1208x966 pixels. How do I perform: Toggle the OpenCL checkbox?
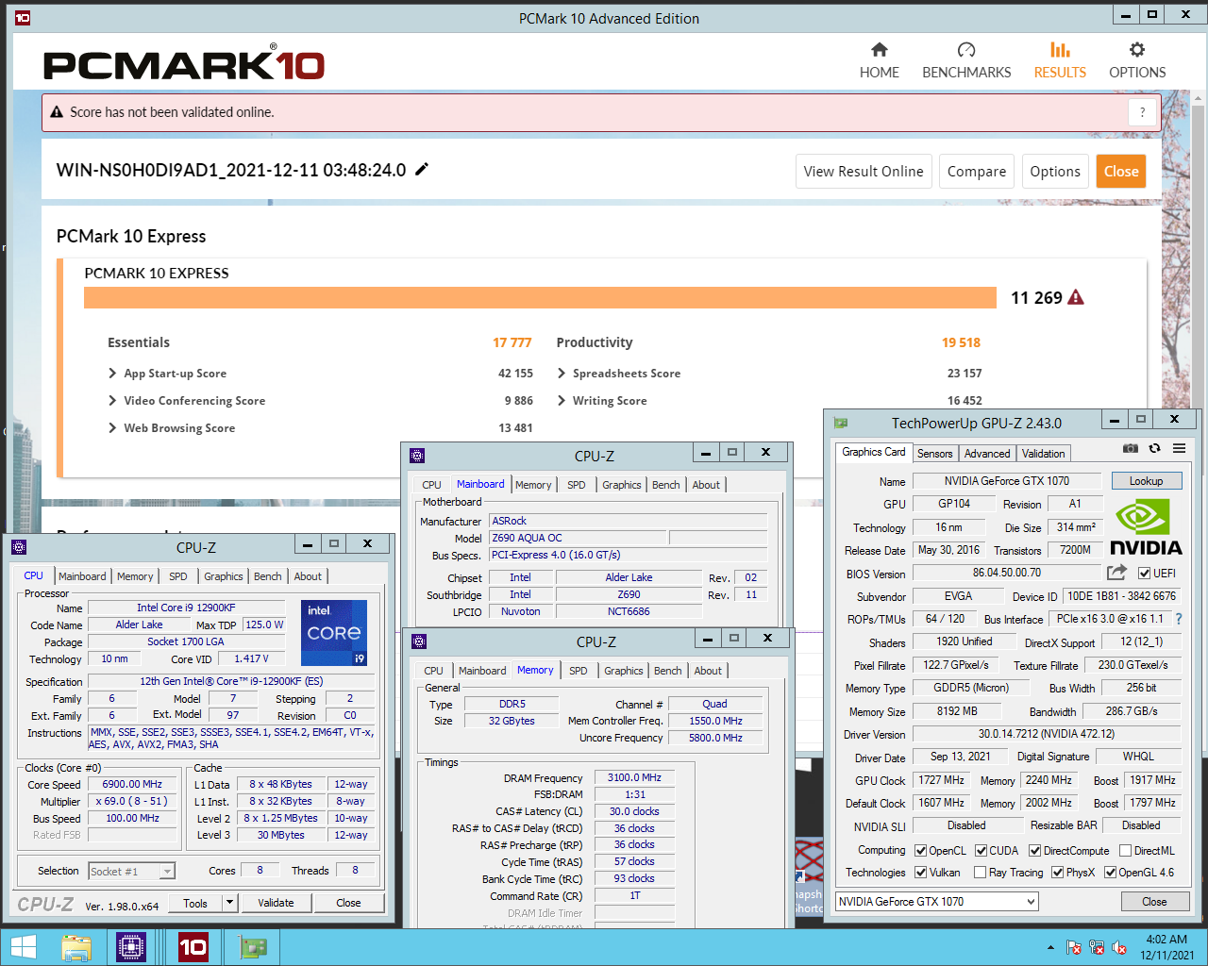[x=921, y=851]
